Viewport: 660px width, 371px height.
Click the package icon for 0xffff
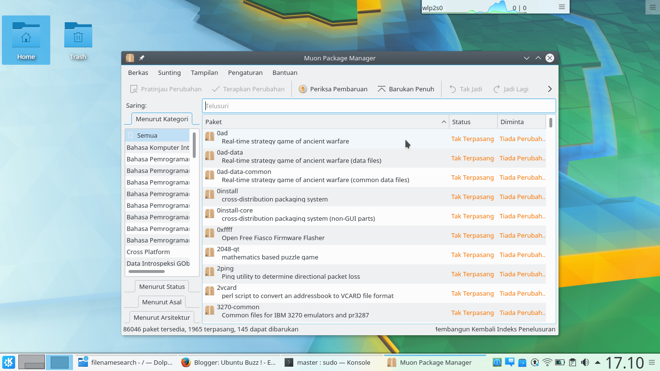click(210, 233)
